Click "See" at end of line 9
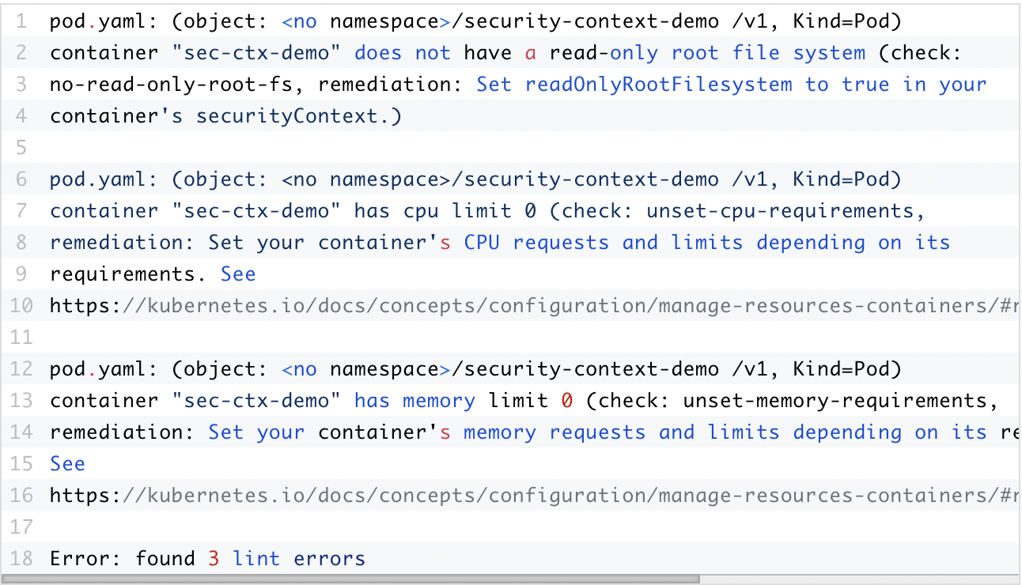The image size is (1022, 585). point(238,274)
